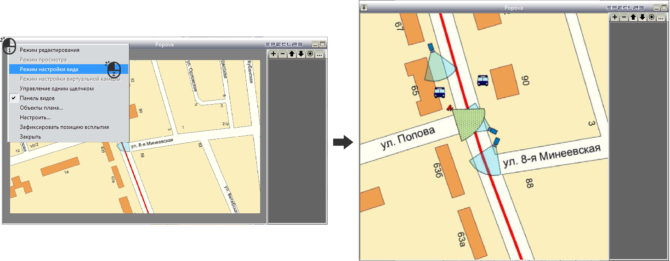Click the Кубанская street label in left map
The image size is (670, 261).
coord(249,72)
